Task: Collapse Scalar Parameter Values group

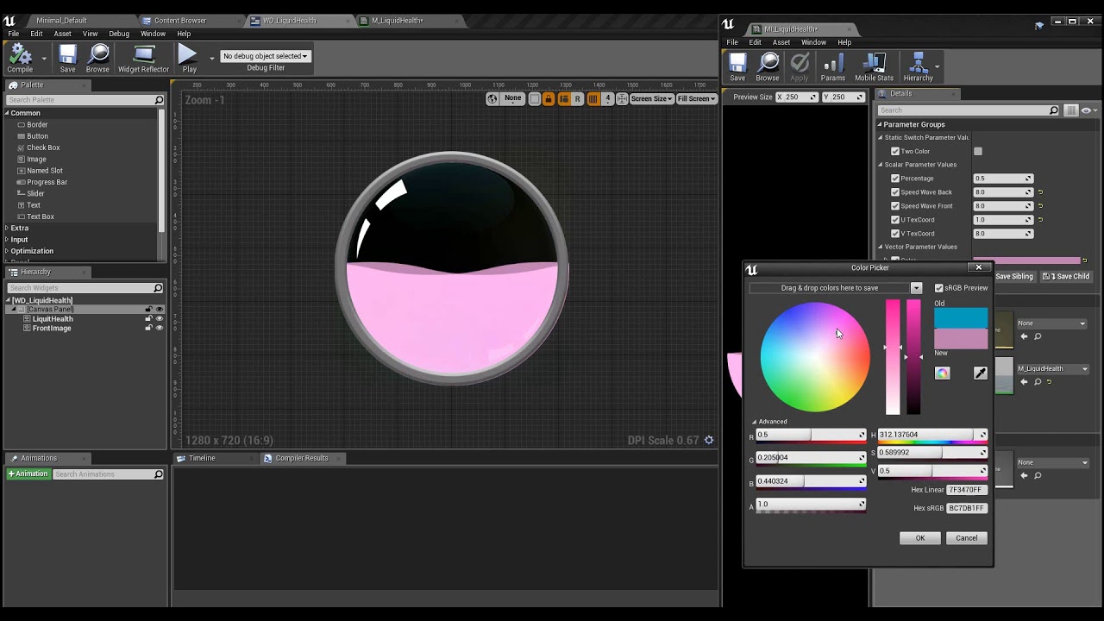Action: coord(881,165)
